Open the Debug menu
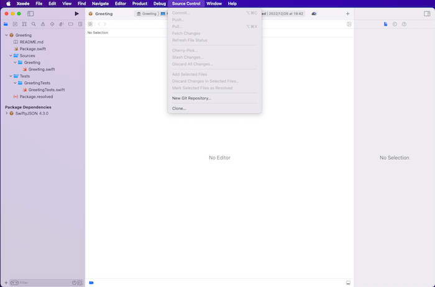Image resolution: width=435 pixels, height=287 pixels. pyautogui.click(x=160, y=4)
